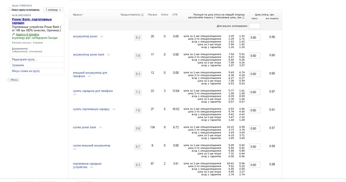Click Регіони показу: Україна text
The image size is (346, 182).
[x=27, y=43]
